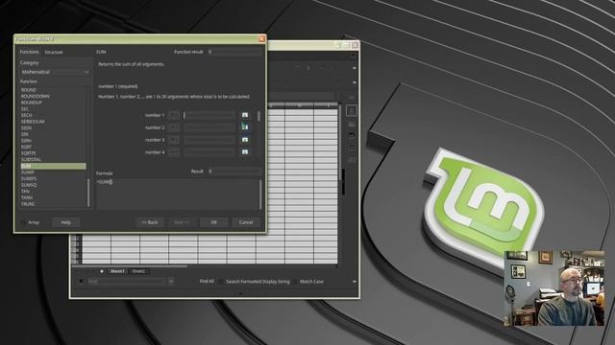The height and width of the screenshot is (345, 615).
Task: Click the scrollbar in the function list
Action: coord(88,193)
